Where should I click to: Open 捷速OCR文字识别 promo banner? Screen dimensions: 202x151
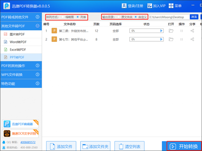(20, 133)
